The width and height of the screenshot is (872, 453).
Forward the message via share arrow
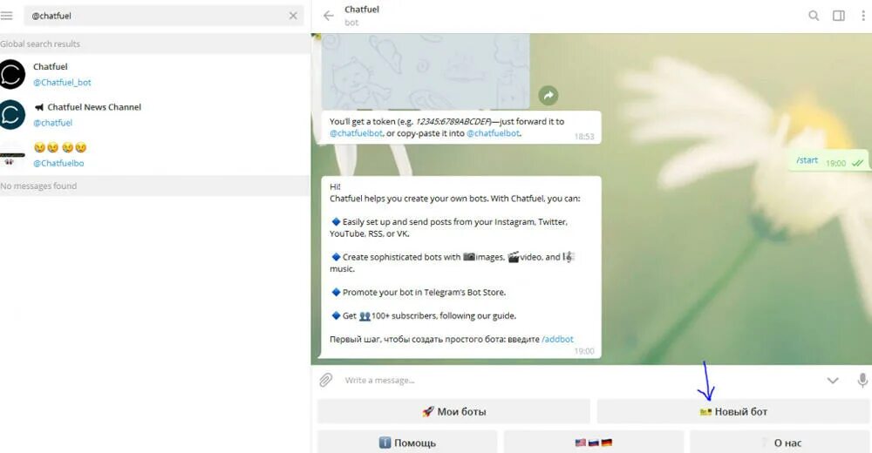click(548, 96)
